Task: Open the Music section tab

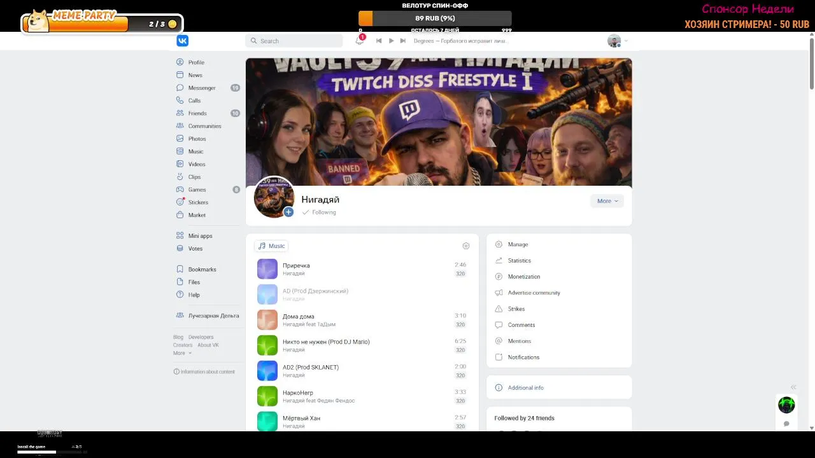Action: click(x=271, y=246)
